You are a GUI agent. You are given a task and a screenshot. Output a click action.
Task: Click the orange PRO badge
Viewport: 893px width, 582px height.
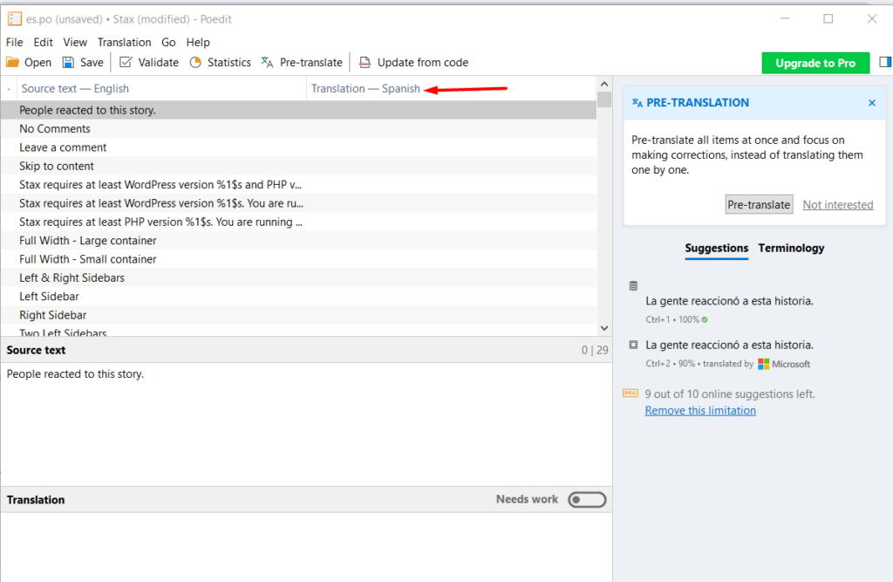[631, 394]
